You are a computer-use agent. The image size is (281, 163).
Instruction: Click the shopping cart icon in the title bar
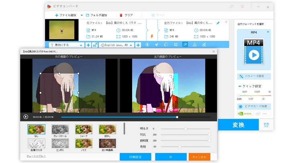(x=242, y=7)
